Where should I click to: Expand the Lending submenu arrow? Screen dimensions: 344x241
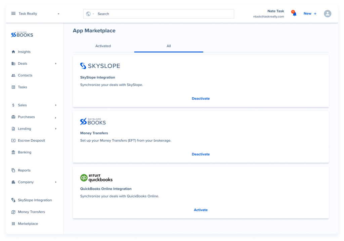pyautogui.click(x=56, y=129)
